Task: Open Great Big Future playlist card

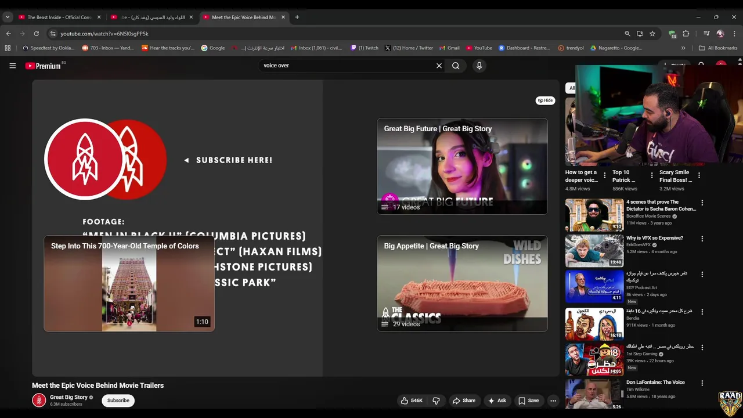Action: click(x=462, y=166)
